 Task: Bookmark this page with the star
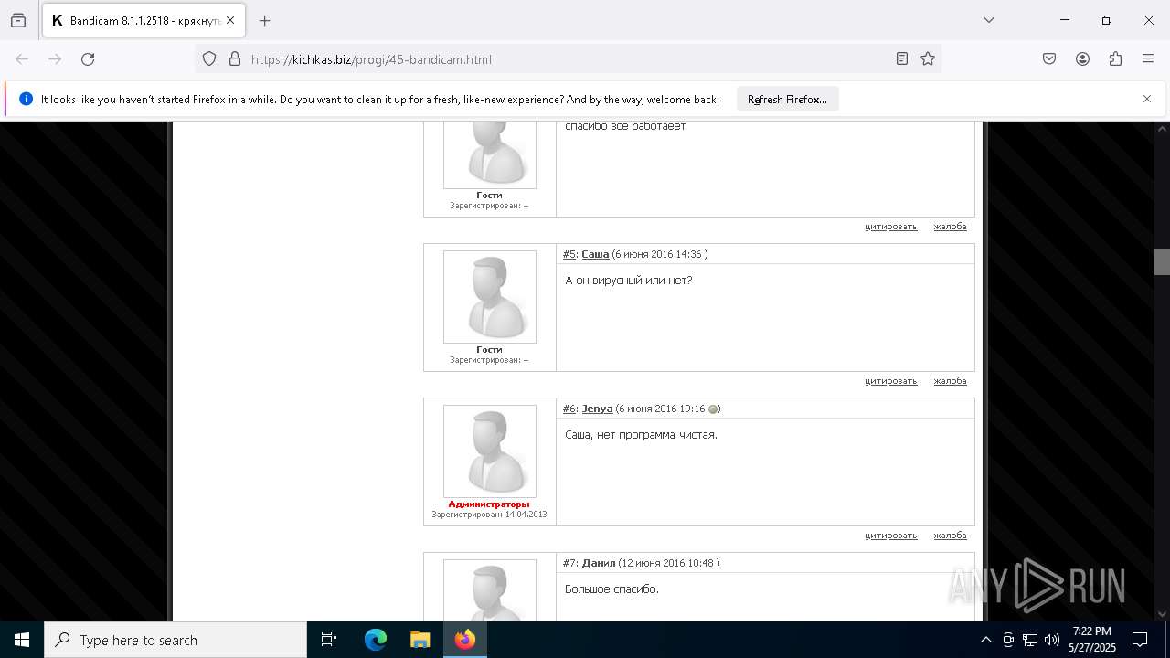928,59
